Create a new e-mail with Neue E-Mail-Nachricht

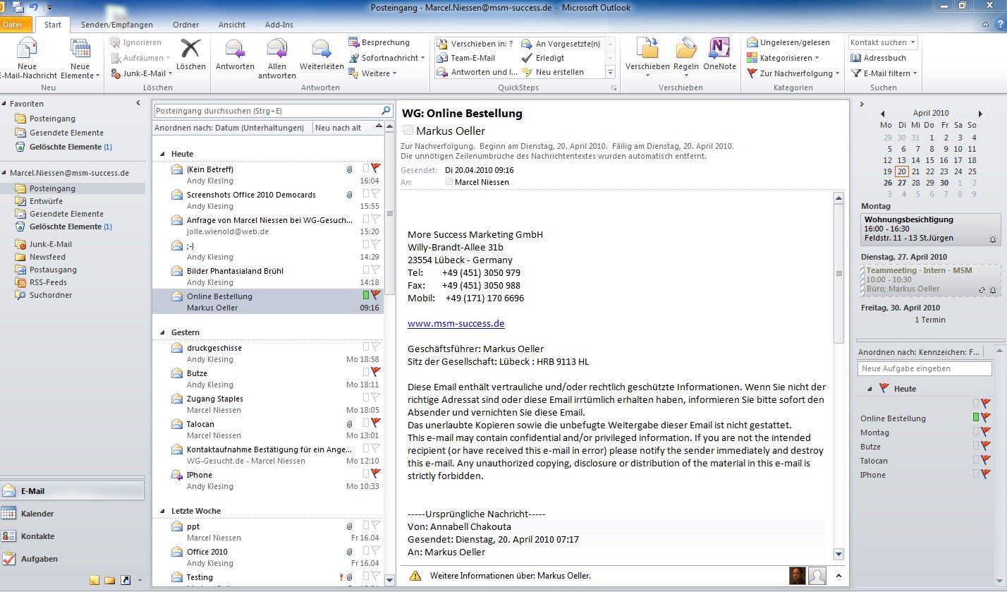pyautogui.click(x=28, y=59)
